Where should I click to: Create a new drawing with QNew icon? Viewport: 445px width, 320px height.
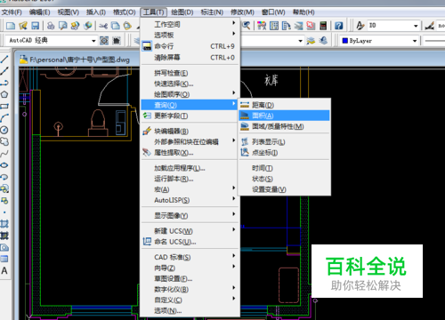pos(11,26)
